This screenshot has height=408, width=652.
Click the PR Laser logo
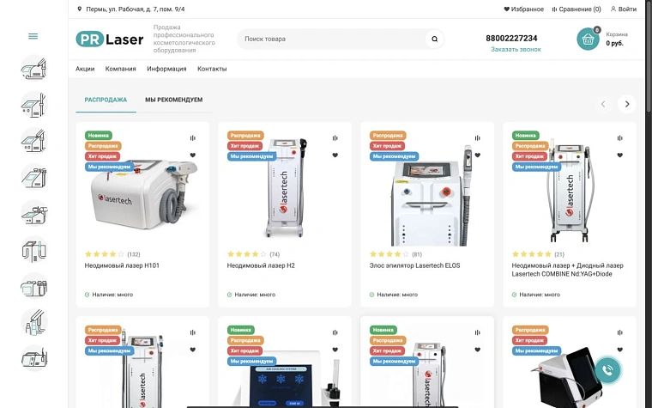(110, 40)
